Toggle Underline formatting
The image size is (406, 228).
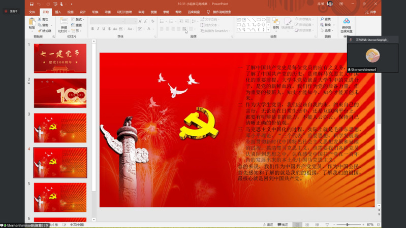[104, 29]
